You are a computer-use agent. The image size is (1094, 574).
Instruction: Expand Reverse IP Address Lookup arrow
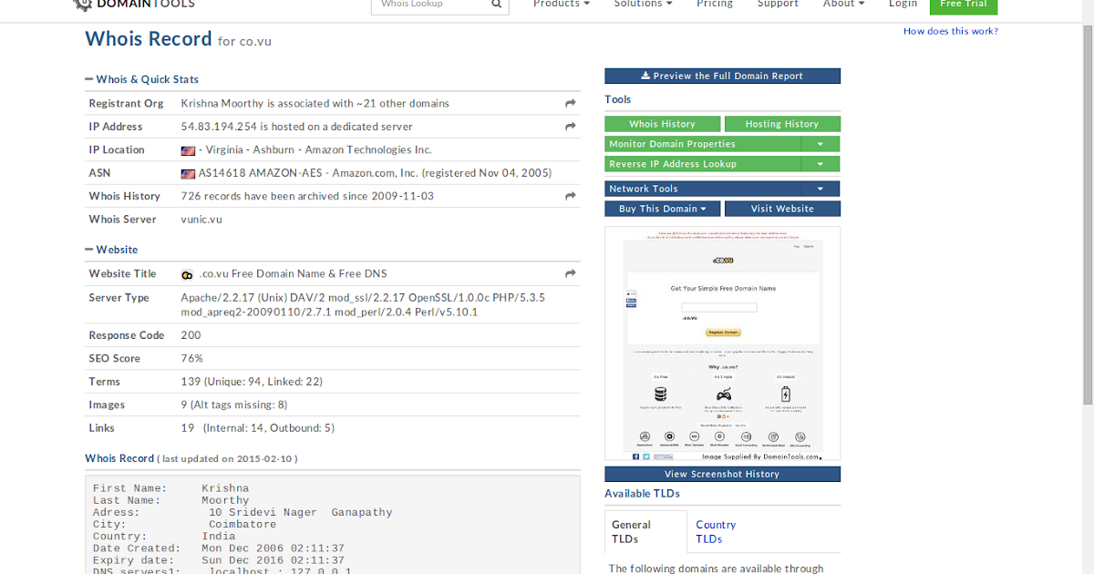(x=820, y=164)
